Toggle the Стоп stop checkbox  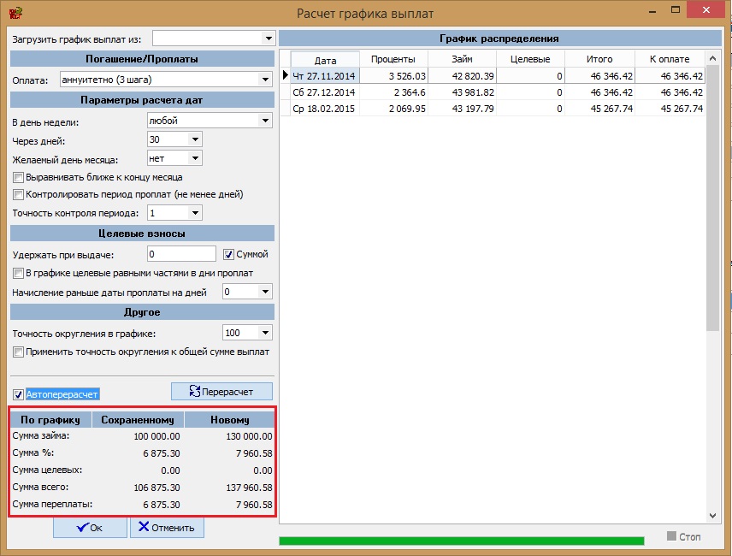[672, 536]
